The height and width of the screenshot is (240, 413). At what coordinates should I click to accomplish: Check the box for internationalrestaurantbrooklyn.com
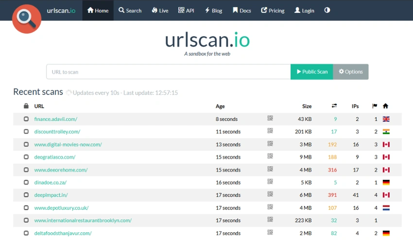coord(26,220)
